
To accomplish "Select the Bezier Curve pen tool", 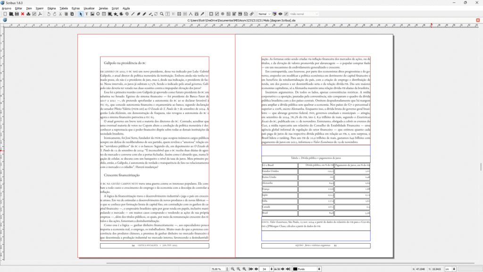I will click(139, 14).
